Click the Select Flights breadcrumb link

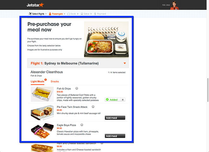[38, 14]
